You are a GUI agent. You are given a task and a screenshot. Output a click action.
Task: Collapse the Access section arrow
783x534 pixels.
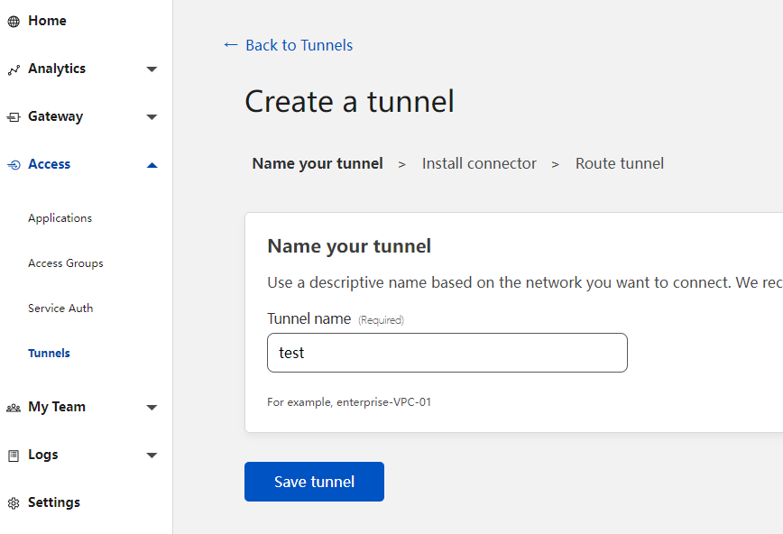[152, 165]
